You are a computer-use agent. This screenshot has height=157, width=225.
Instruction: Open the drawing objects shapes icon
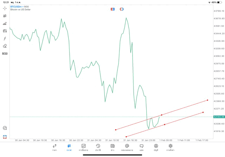pos(5,46)
